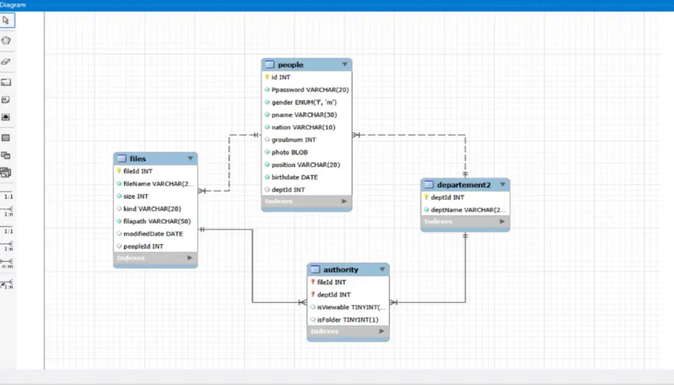Click the departement2 table icon
This screenshot has height=385, width=674.
[429, 185]
